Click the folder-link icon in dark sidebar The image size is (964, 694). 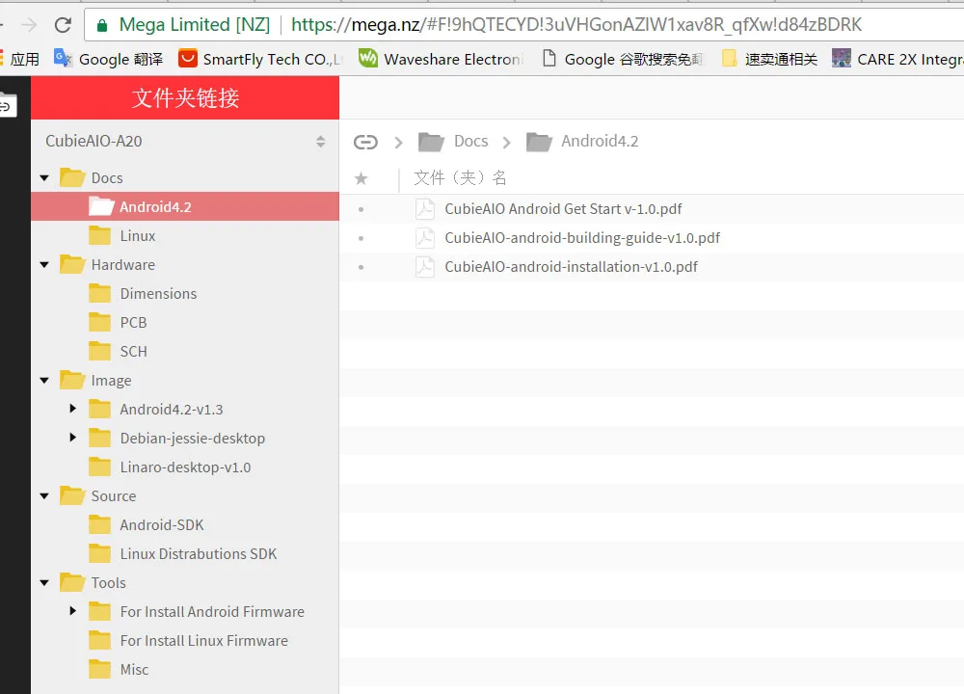pos(7,105)
